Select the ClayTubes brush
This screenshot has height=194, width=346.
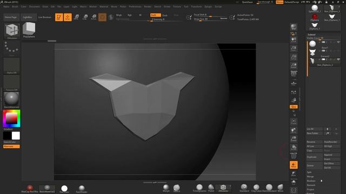click(x=256, y=188)
